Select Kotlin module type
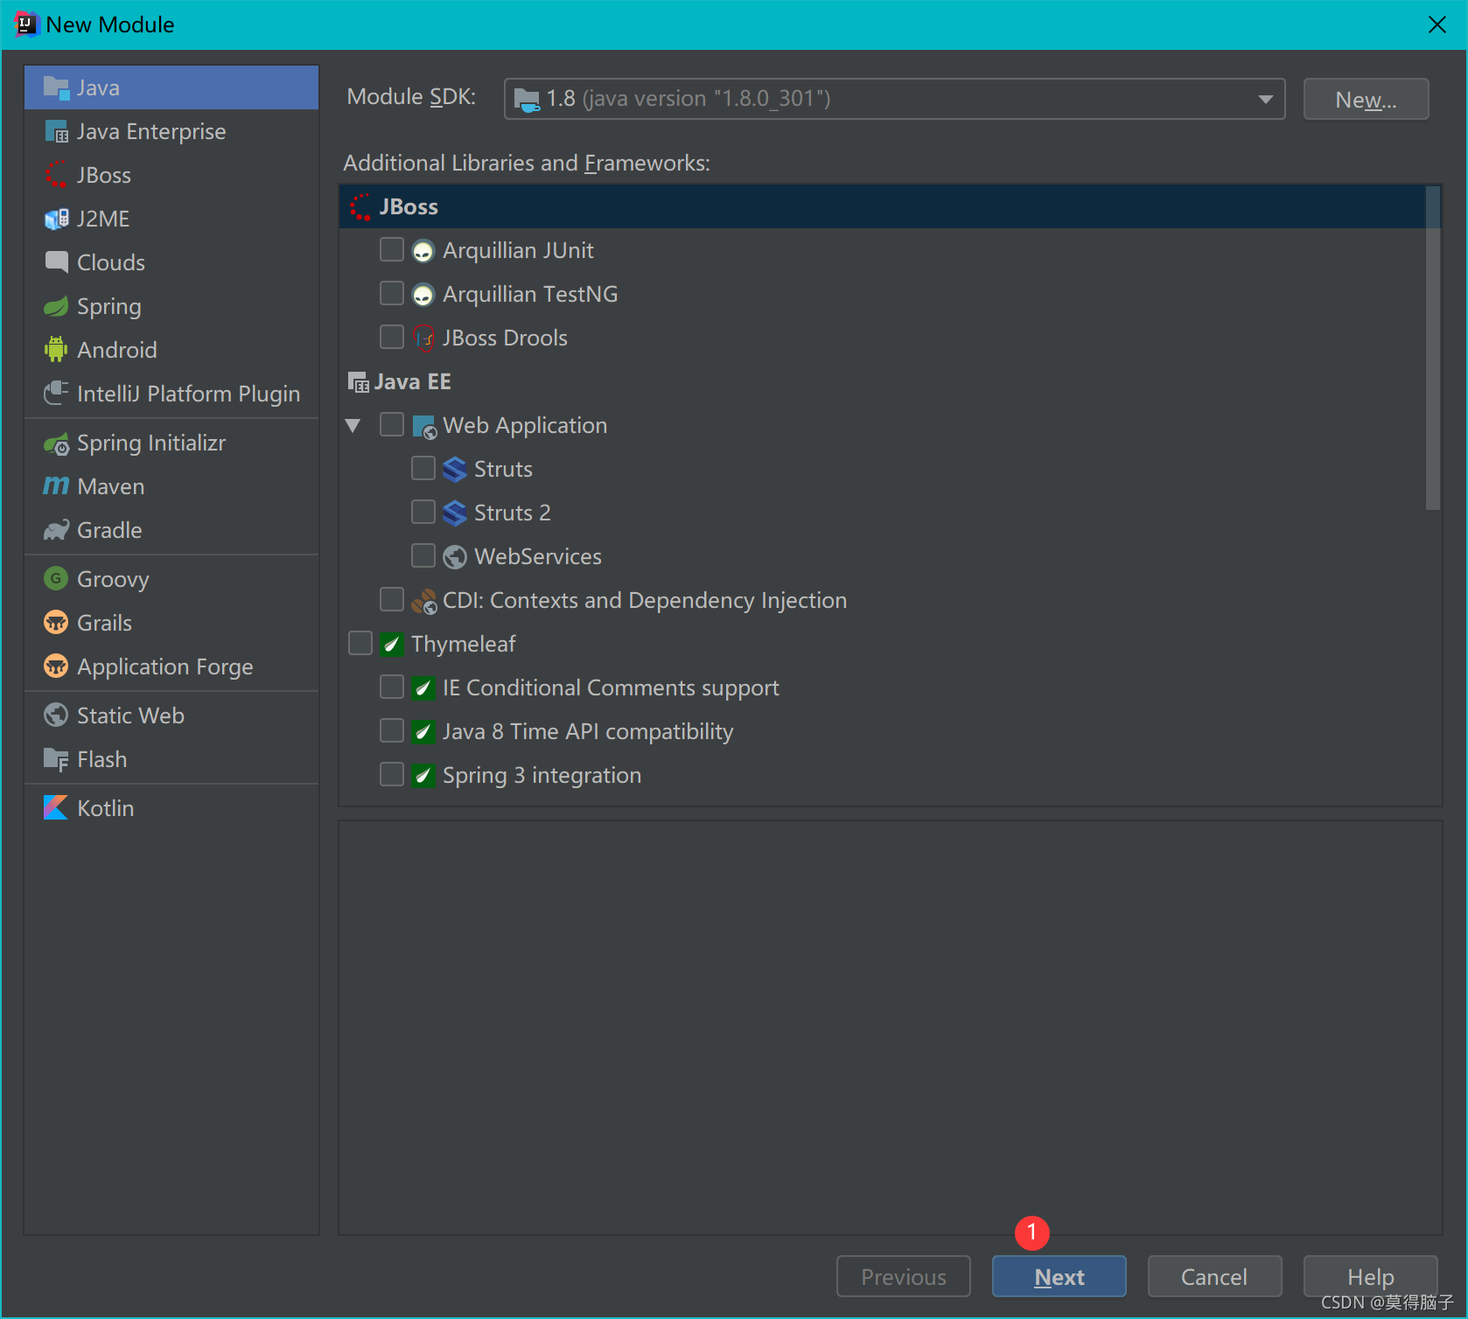The width and height of the screenshot is (1468, 1319). click(171, 808)
